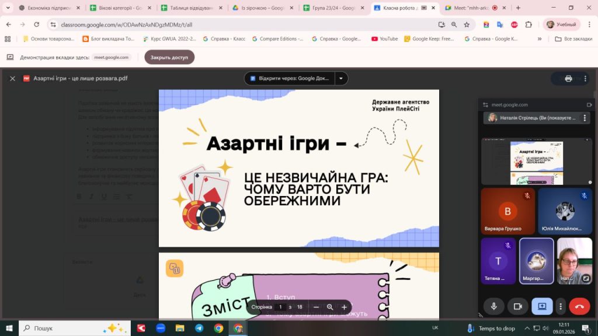Image resolution: width=598 pixels, height=336 pixels.
Task: Toggle the microphone in the Meet panel
Action: [x=494, y=306]
